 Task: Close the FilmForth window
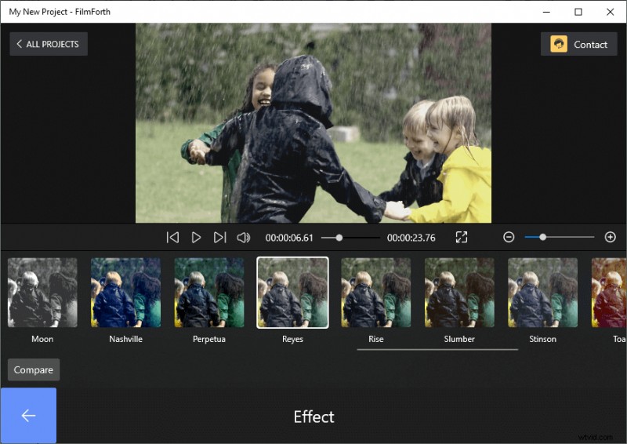click(x=611, y=12)
